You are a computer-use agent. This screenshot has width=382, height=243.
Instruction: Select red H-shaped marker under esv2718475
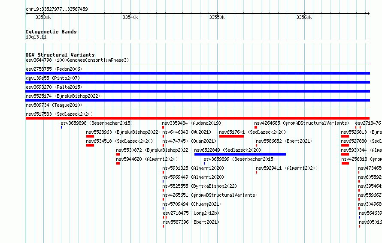165,217
